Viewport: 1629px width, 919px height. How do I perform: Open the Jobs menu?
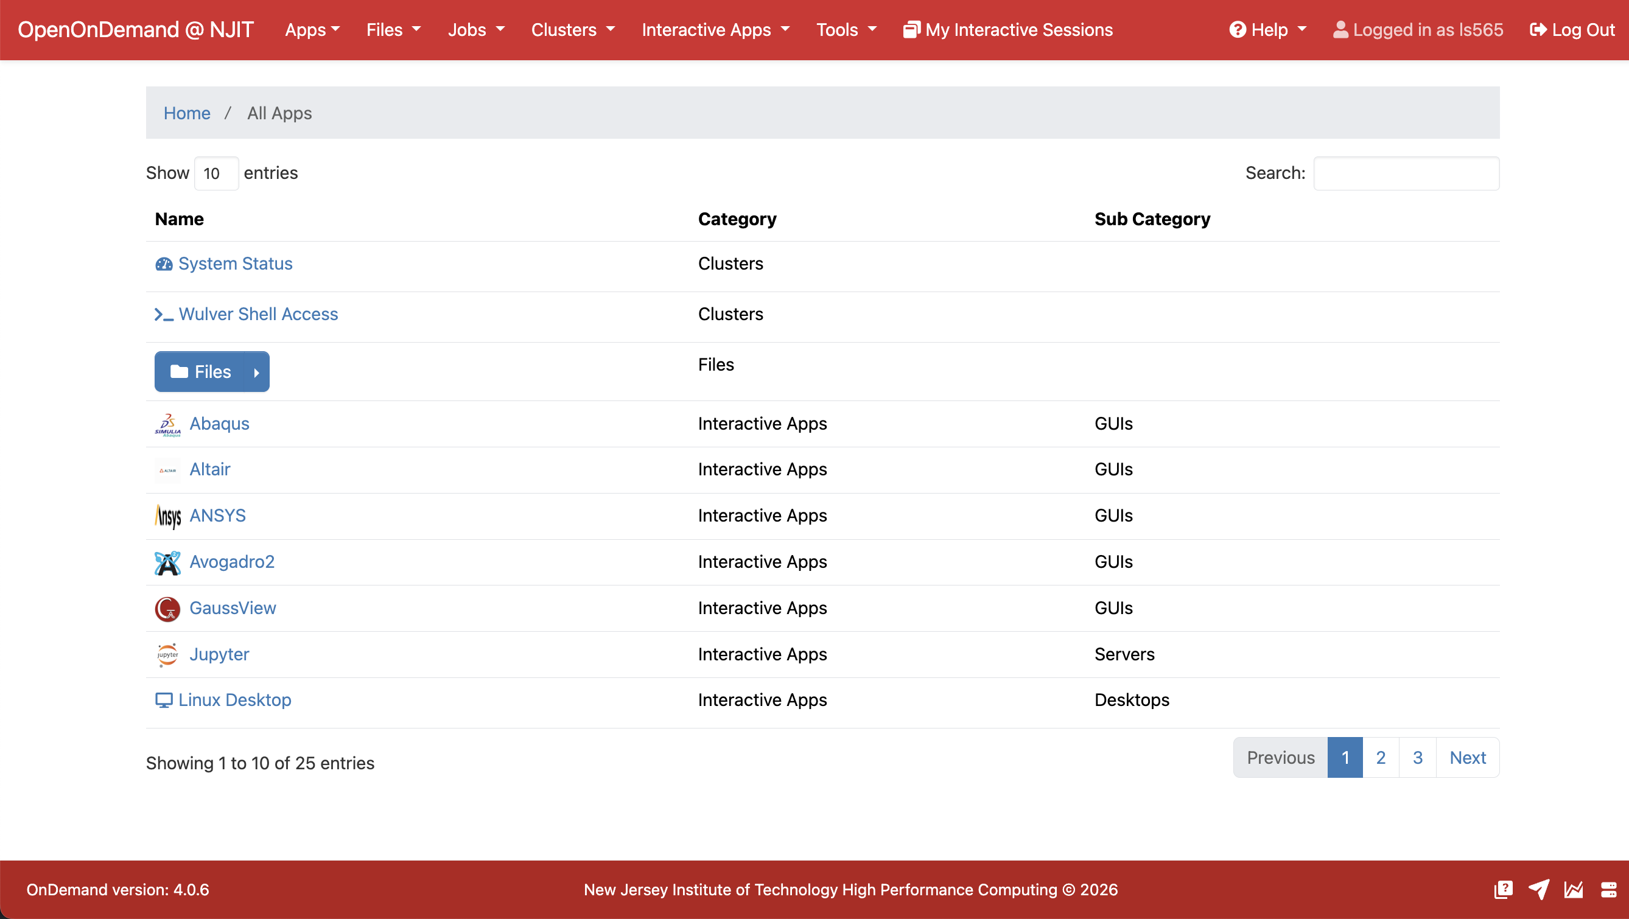[x=475, y=30]
